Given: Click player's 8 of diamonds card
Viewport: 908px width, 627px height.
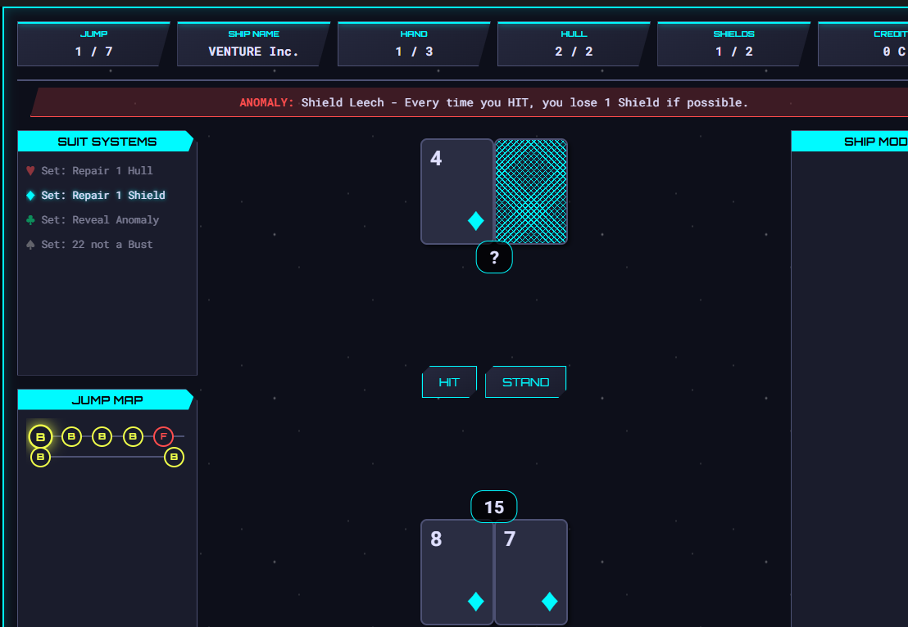Looking at the screenshot, I should pos(457,572).
